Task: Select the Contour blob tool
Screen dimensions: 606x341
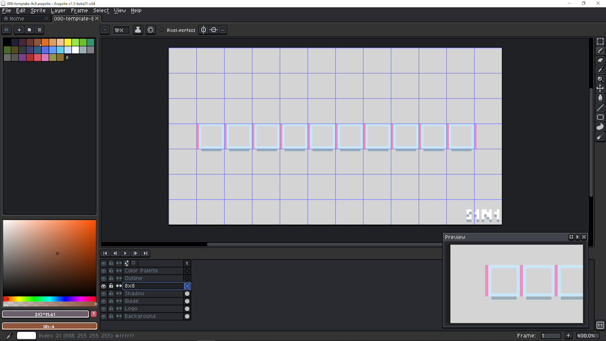Action: 600,127
